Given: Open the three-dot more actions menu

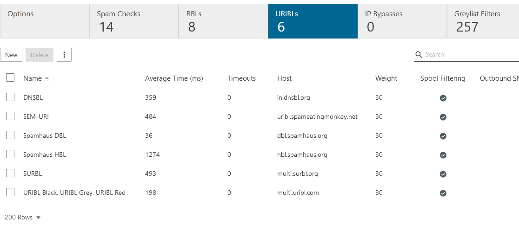Looking at the screenshot, I should point(64,55).
